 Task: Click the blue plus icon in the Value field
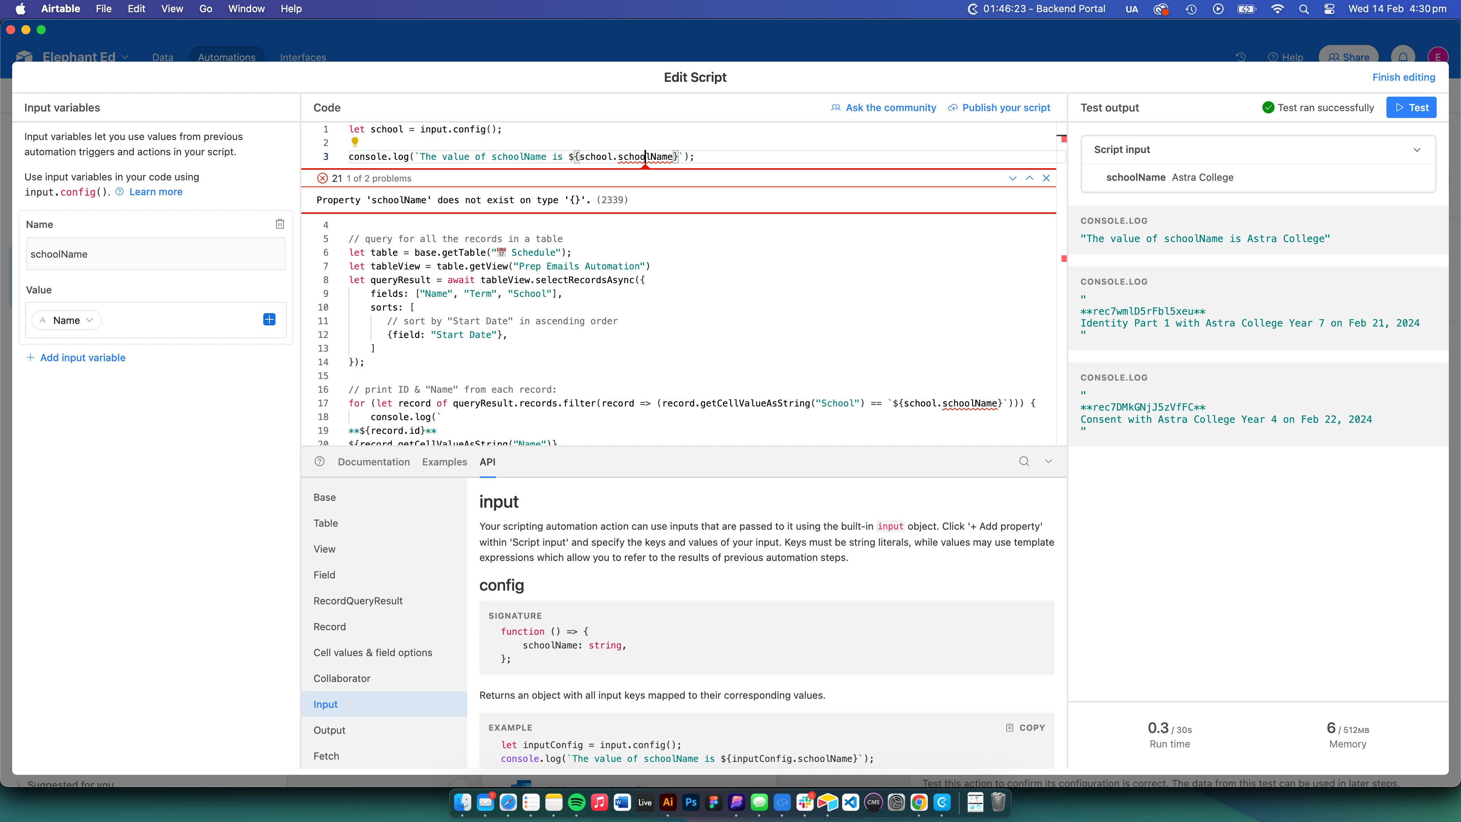point(269,320)
